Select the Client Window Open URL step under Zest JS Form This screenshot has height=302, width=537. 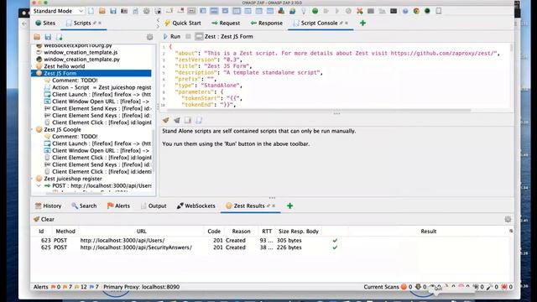pos(97,102)
